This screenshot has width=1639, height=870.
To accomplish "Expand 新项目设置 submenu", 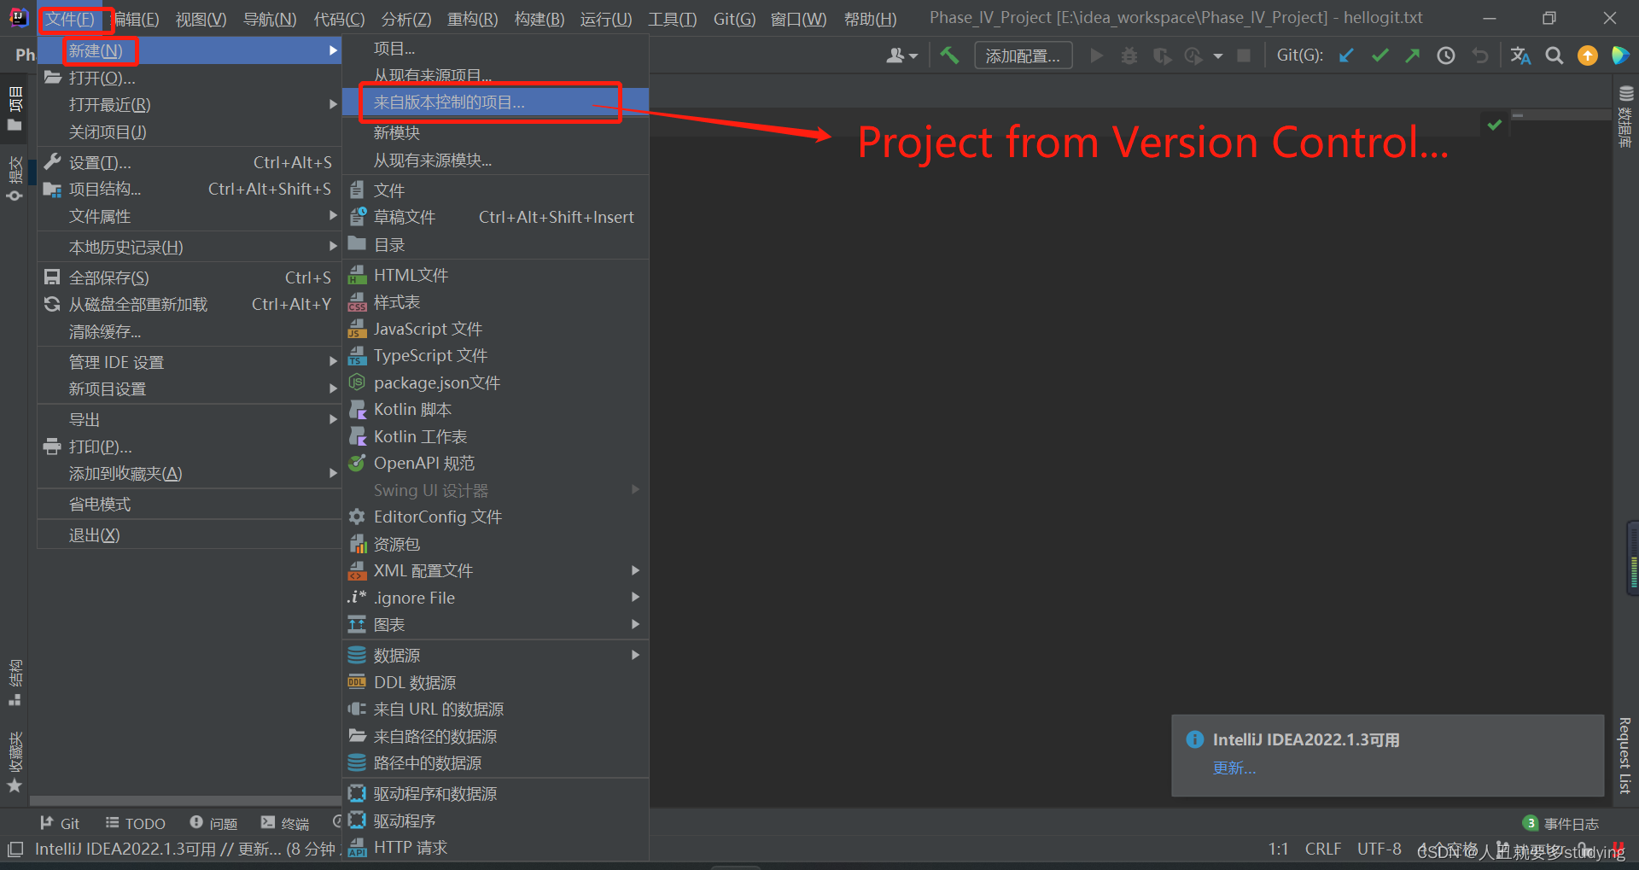I will point(190,388).
